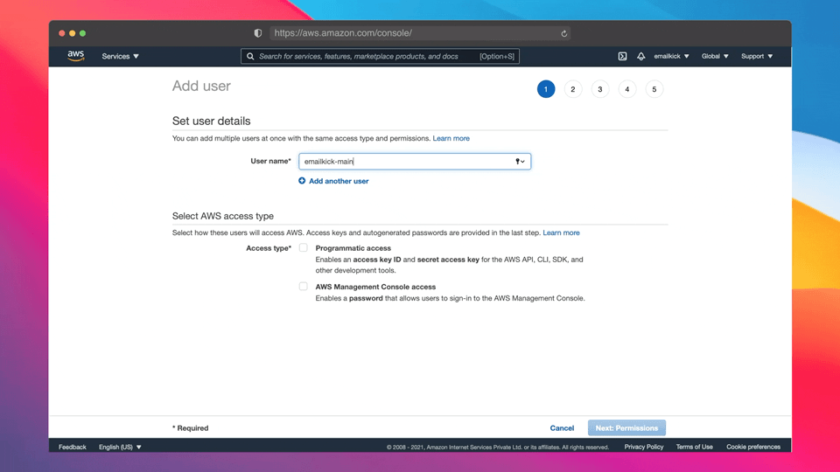Click the Add another user link
Screen dimensions: 840x472
tap(339, 181)
